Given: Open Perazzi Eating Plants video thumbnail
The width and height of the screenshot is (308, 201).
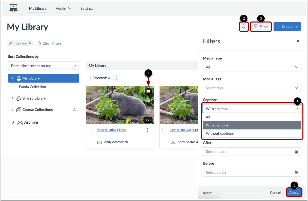Looking at the screenshot, I should pos(120,105).
